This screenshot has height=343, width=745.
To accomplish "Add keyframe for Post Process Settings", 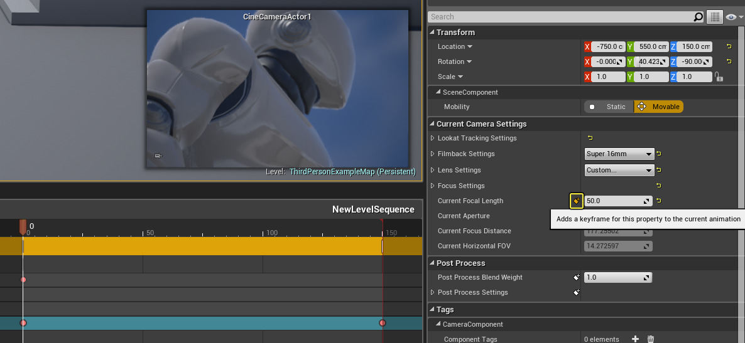I will (x=576, y=292).
